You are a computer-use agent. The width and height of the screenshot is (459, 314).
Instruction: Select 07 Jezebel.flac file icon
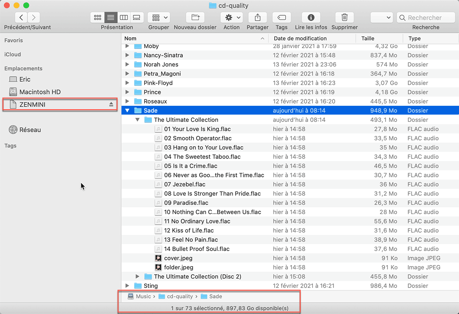158,184
